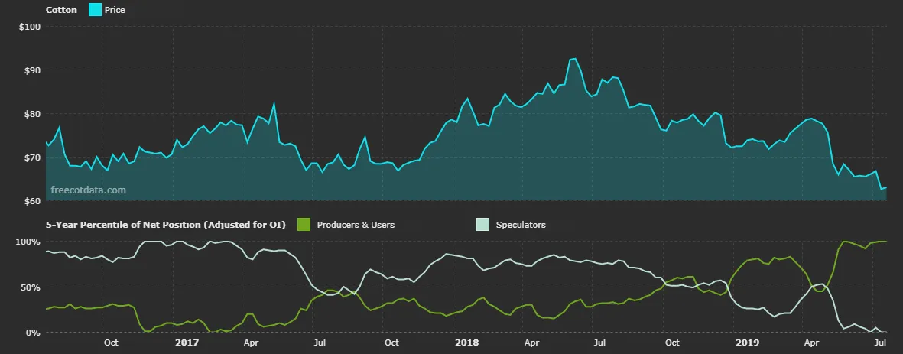Click the 5-Year Percentile of Net Position title
This screenshot has width=903, height=354.
point(166,225)
